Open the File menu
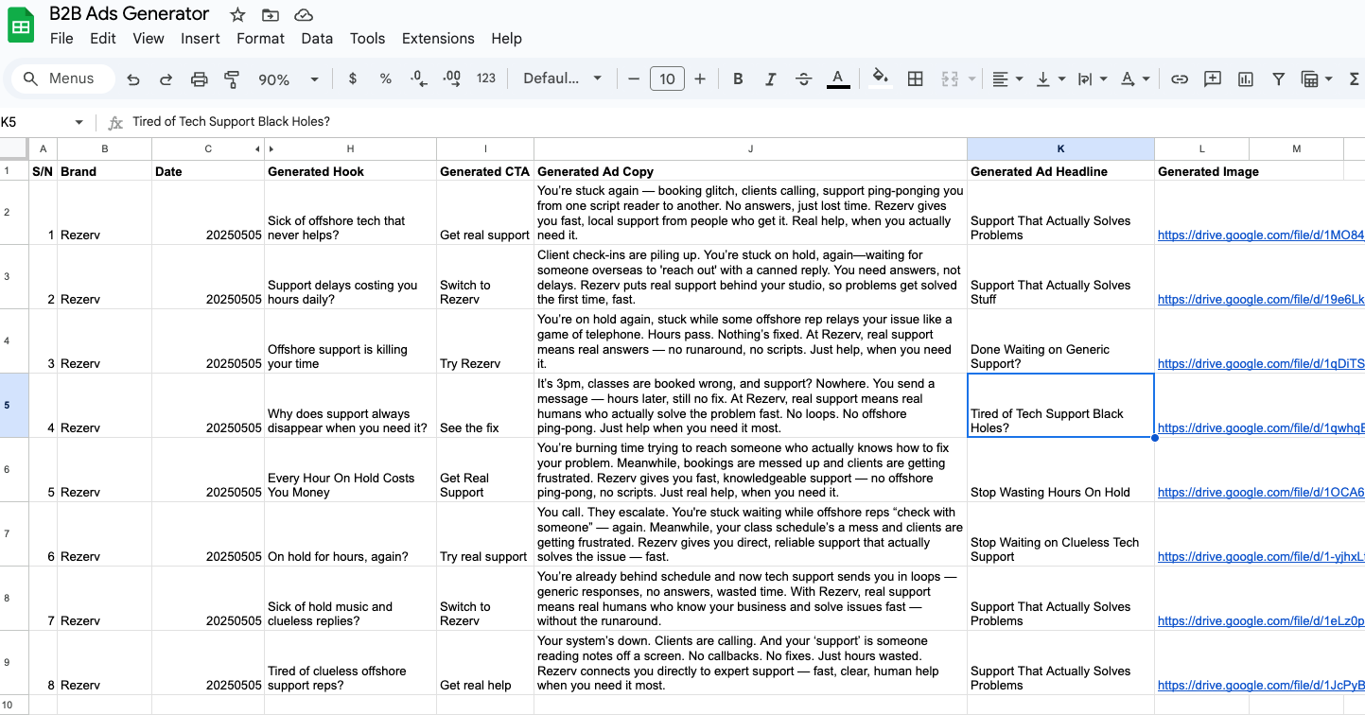 coord(61,39)
